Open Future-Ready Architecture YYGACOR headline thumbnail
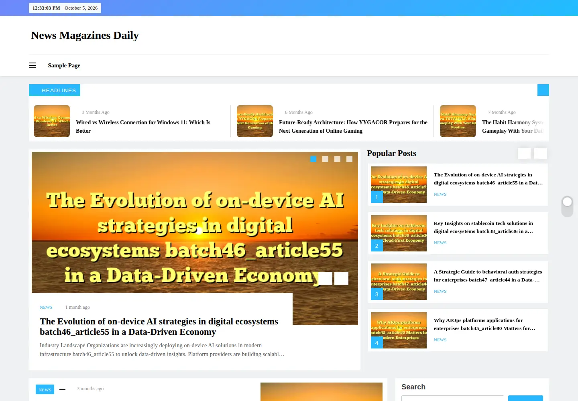578x401 pixels. (255, 121)
